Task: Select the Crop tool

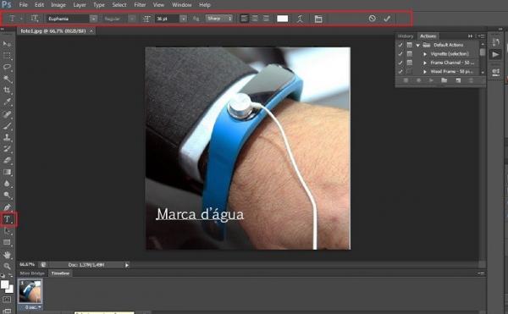Action: pos(7,90)
